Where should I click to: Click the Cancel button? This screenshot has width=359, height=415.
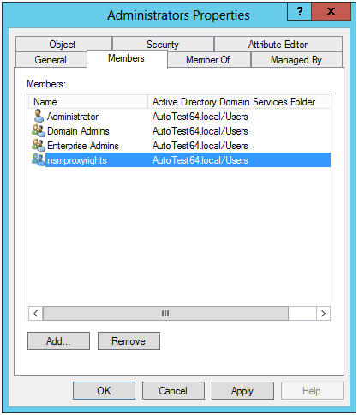point(173,390)
